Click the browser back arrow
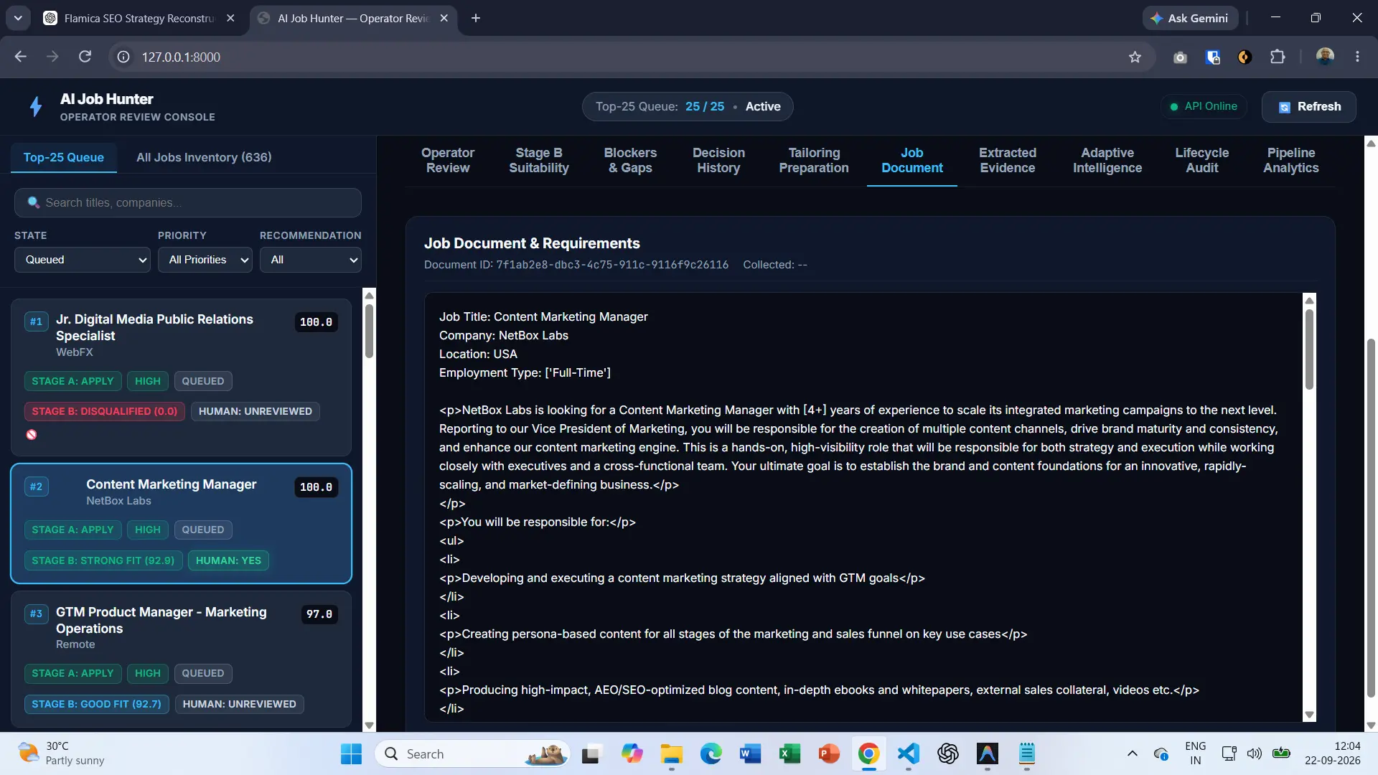 20,57
